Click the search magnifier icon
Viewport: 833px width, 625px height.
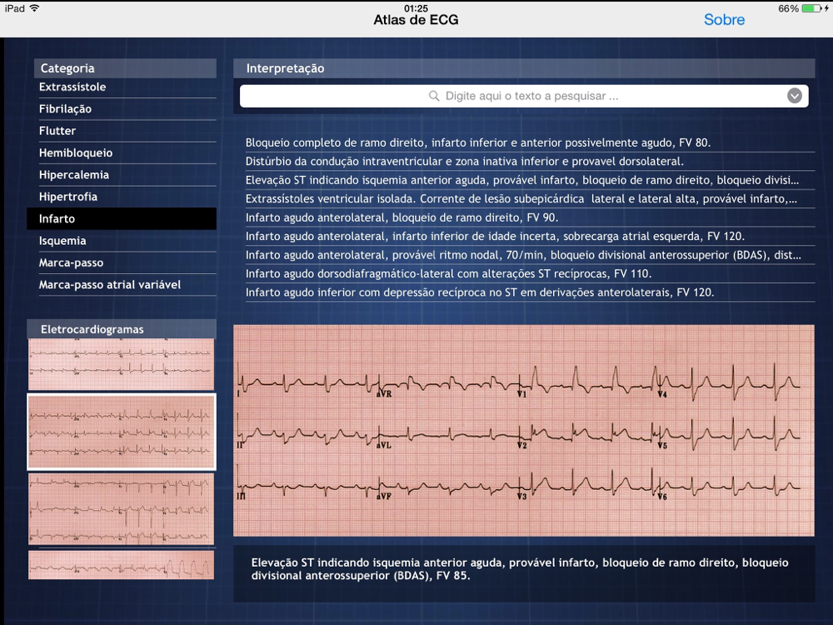point(434,96)
